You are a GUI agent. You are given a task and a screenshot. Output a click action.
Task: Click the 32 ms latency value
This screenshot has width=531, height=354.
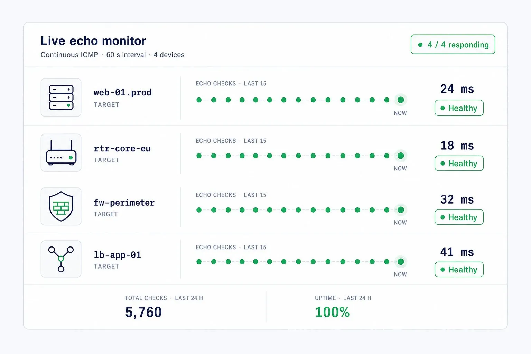(457, 199)
